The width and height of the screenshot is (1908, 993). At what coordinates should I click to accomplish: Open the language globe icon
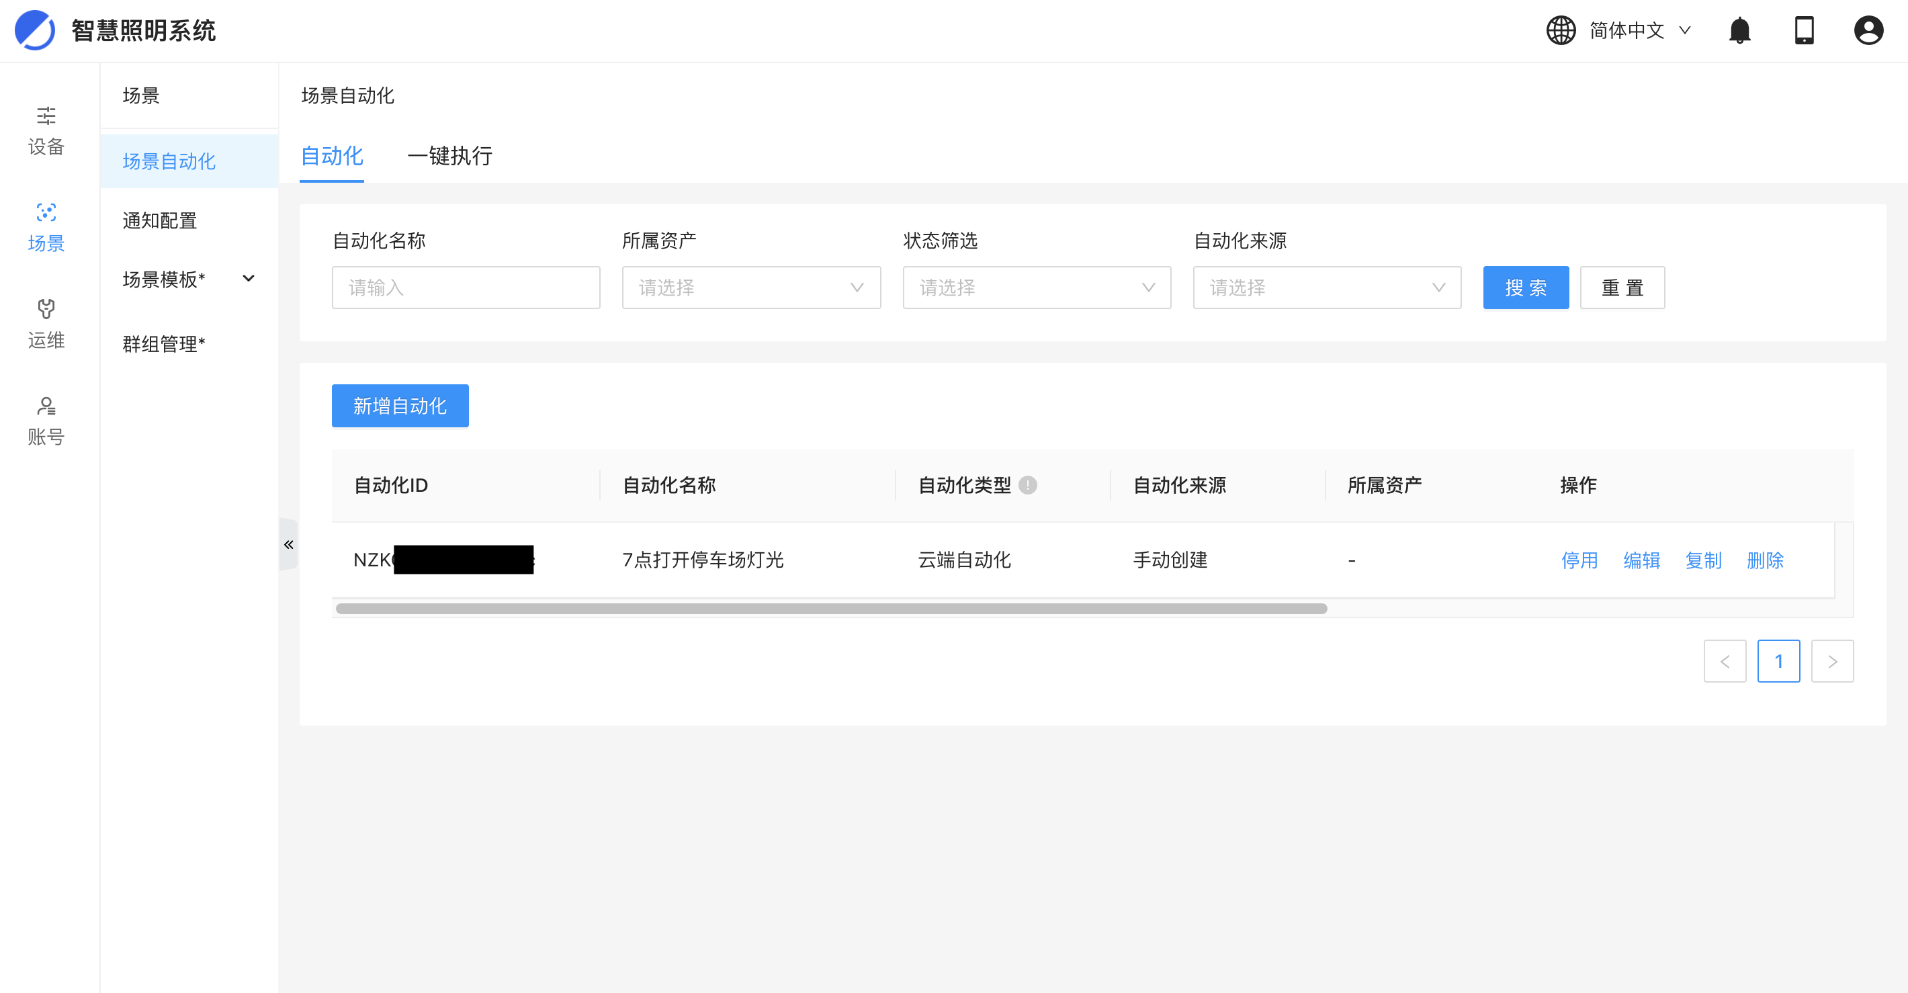point(1561,30)
